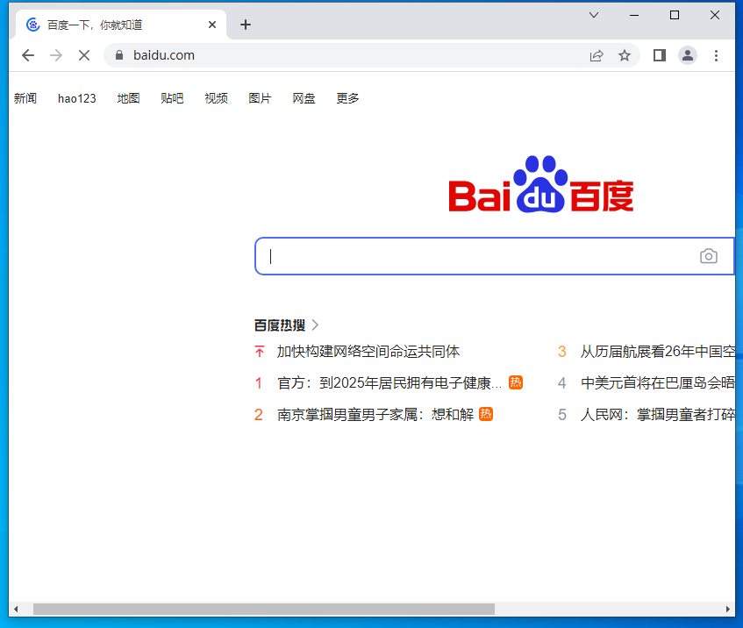The image size is (743, 628).
Task: Share this page using the share icon
Action: [x=597, y=55]
